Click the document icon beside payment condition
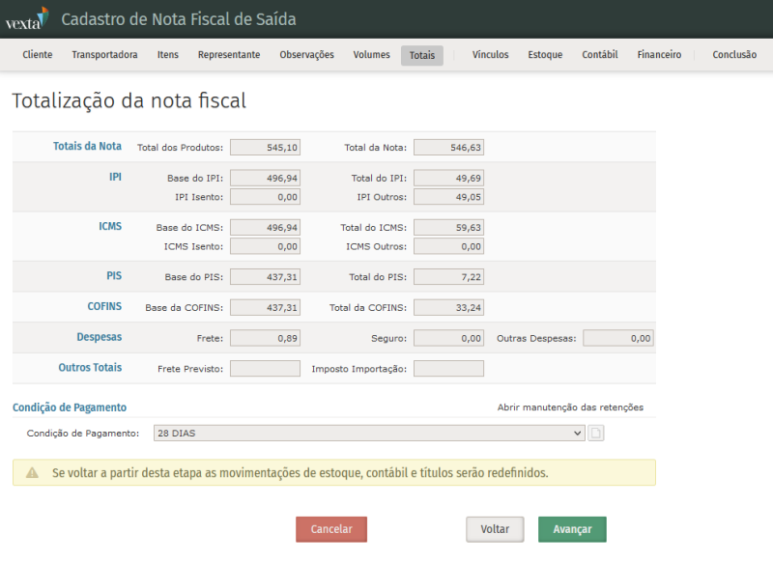The height and width of the screenshot is (562, 773). coord(596,434)
